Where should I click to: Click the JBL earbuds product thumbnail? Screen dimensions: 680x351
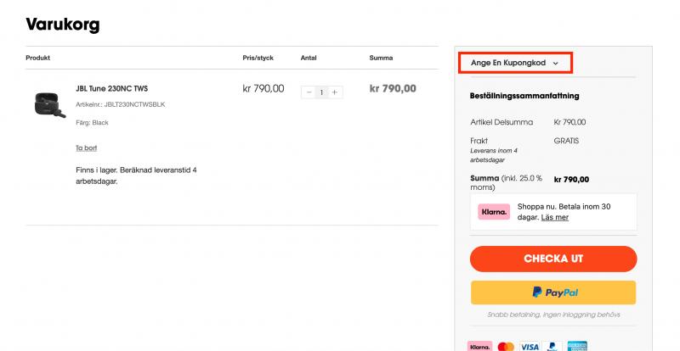pos(50,104)
